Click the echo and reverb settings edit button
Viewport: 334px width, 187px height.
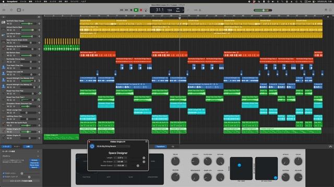[x=21, y=181]
